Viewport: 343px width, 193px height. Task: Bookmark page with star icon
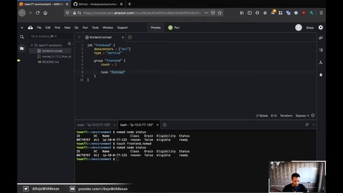coord(220,13)
